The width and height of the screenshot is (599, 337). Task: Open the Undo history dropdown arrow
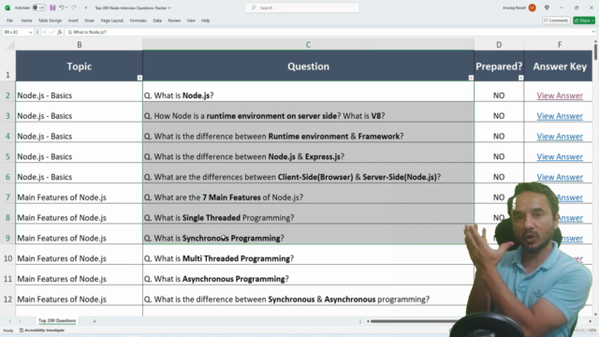click(66, 7)
